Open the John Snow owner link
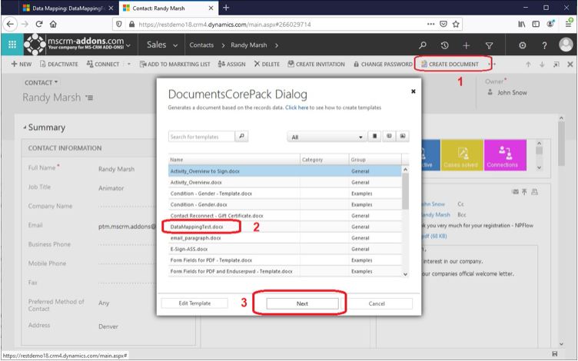The height and width of the screenshot is (361, 578). (x=512, y=92)
